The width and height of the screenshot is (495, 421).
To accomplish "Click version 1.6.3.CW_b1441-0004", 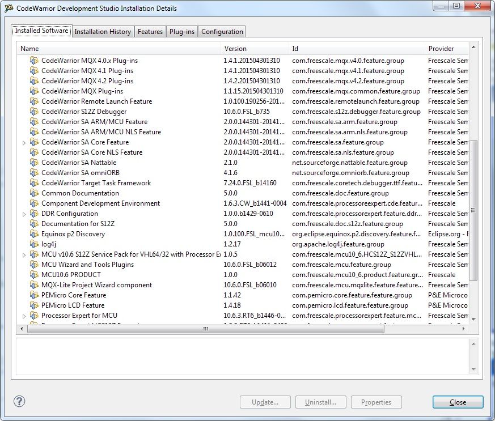I will pos(255,203).
